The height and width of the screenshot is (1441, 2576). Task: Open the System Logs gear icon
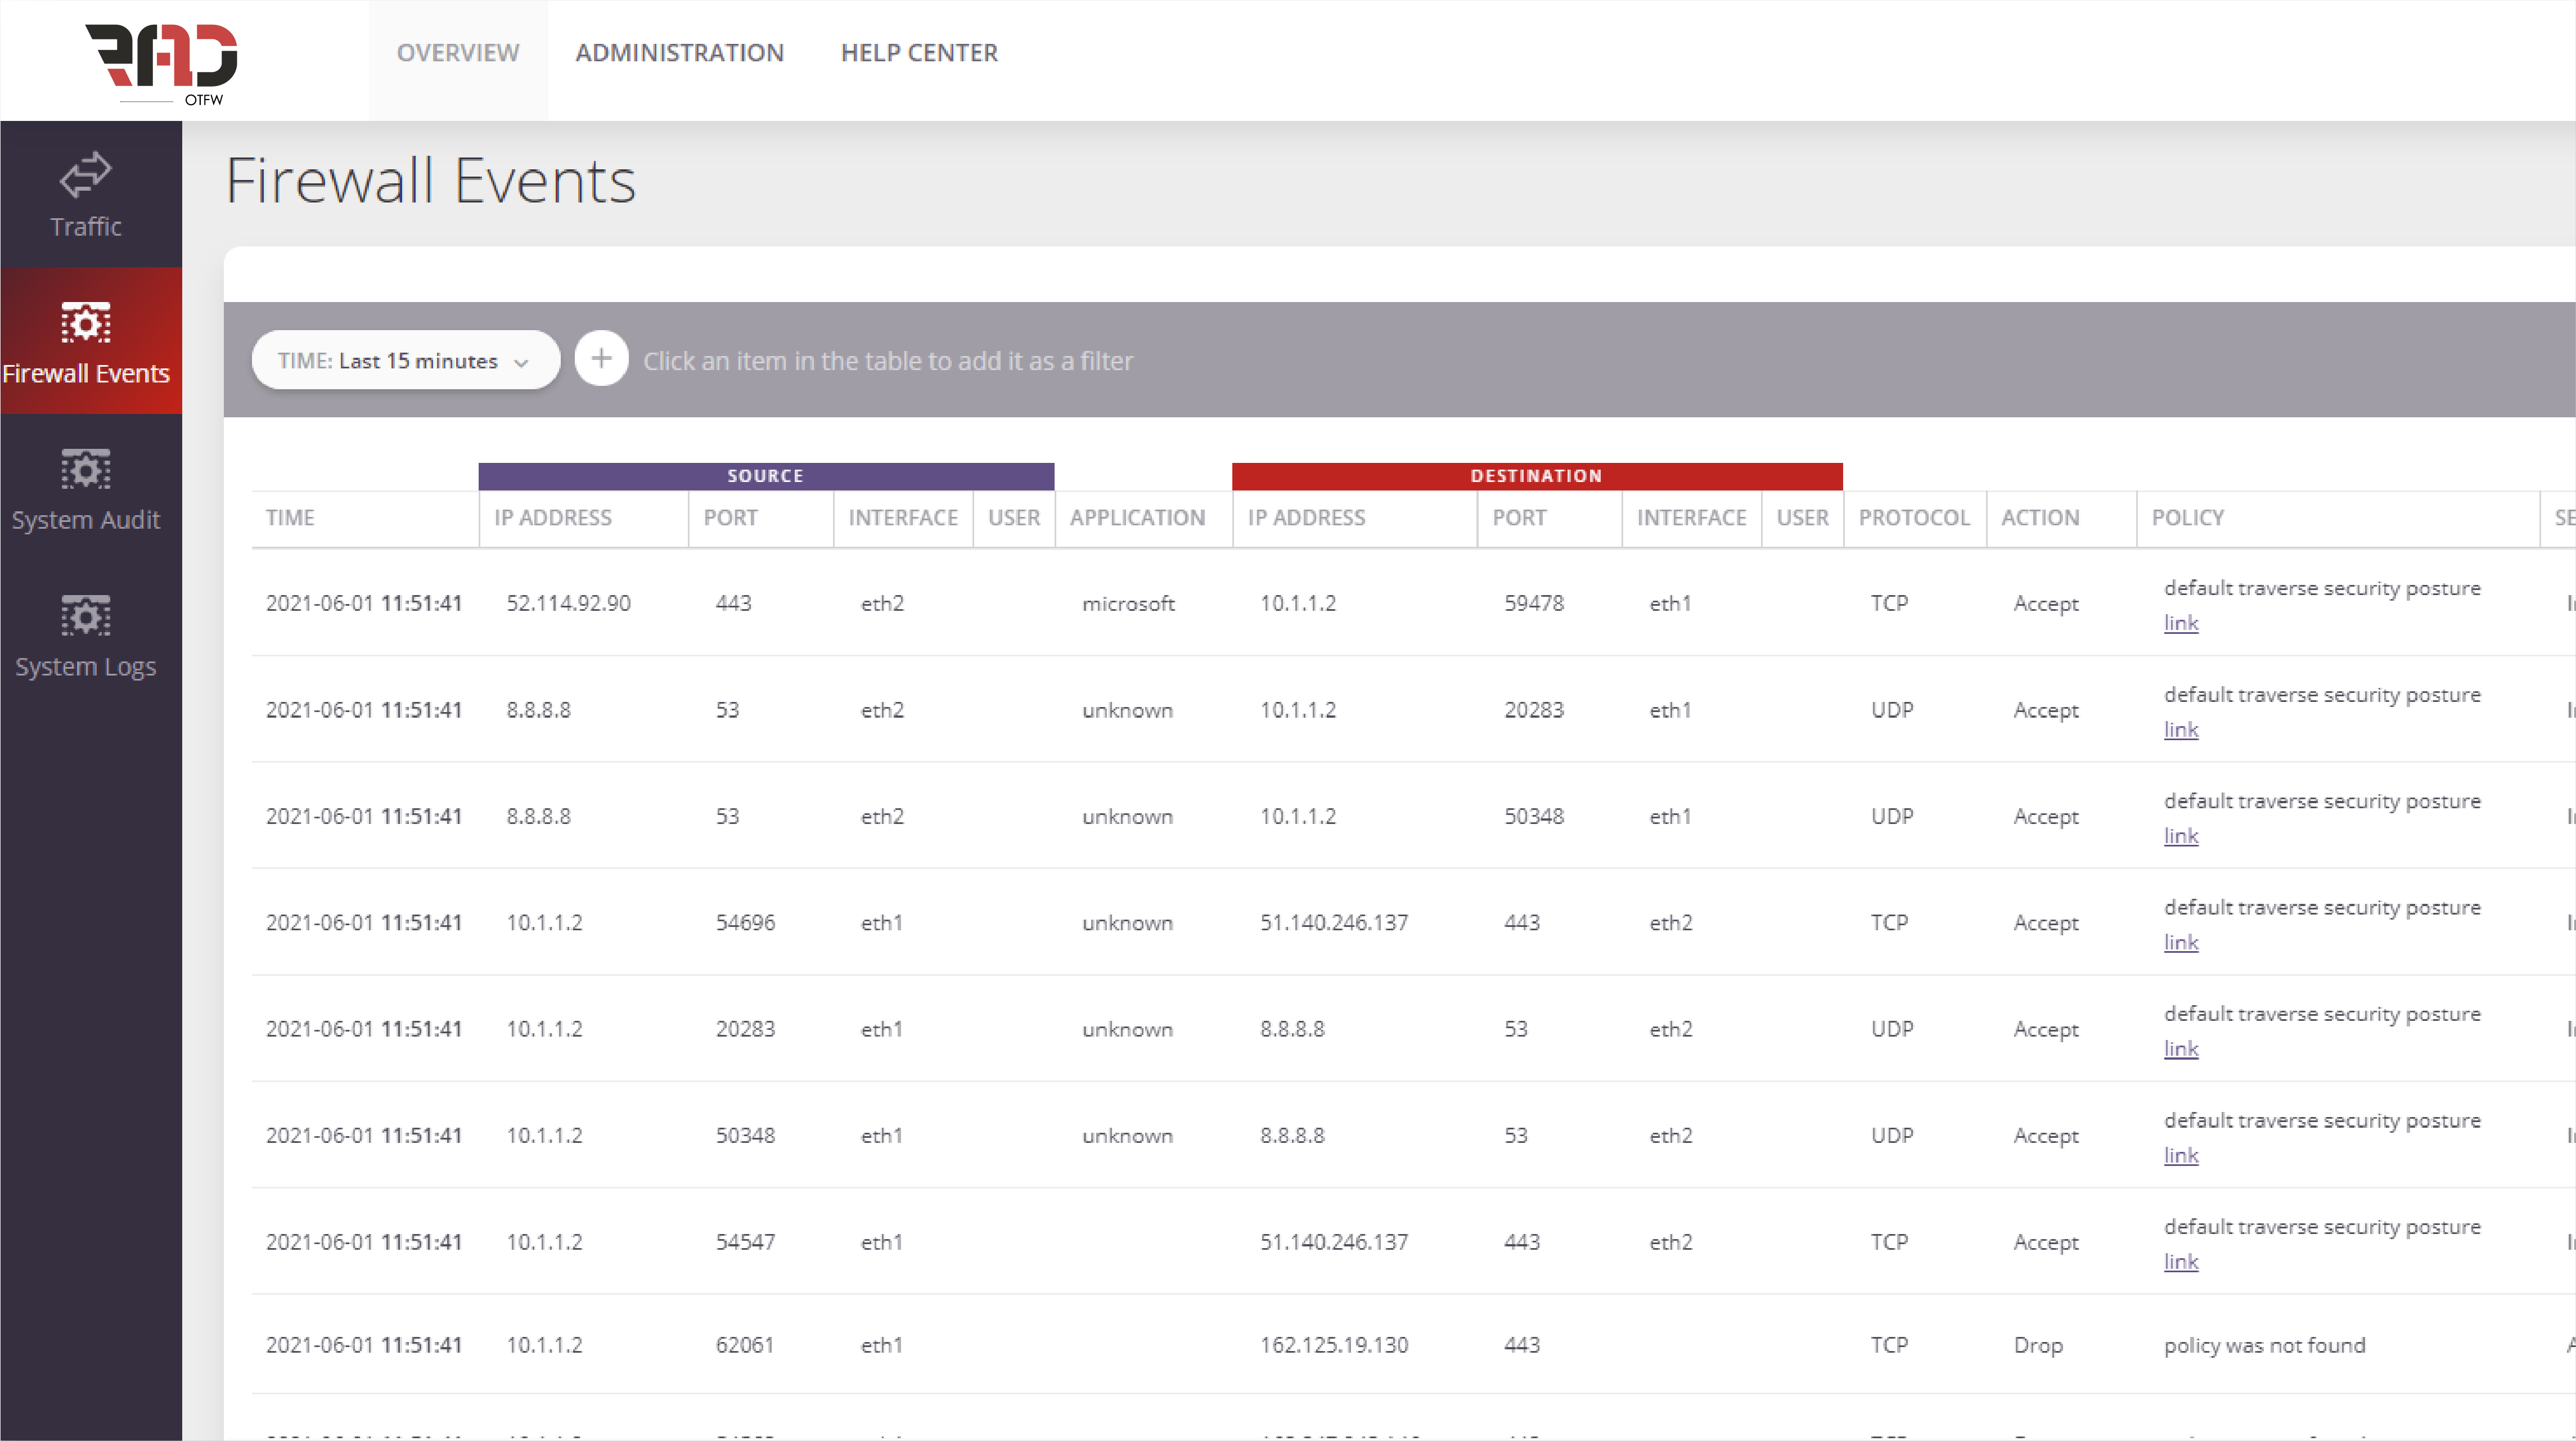pos(86,615)
